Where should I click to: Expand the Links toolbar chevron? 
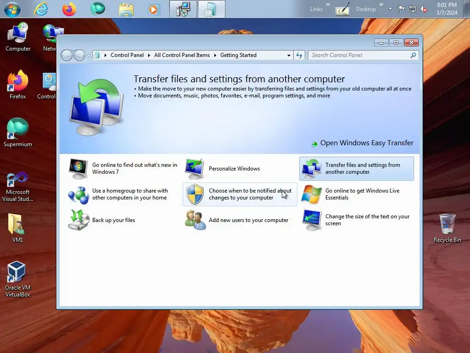328,5
